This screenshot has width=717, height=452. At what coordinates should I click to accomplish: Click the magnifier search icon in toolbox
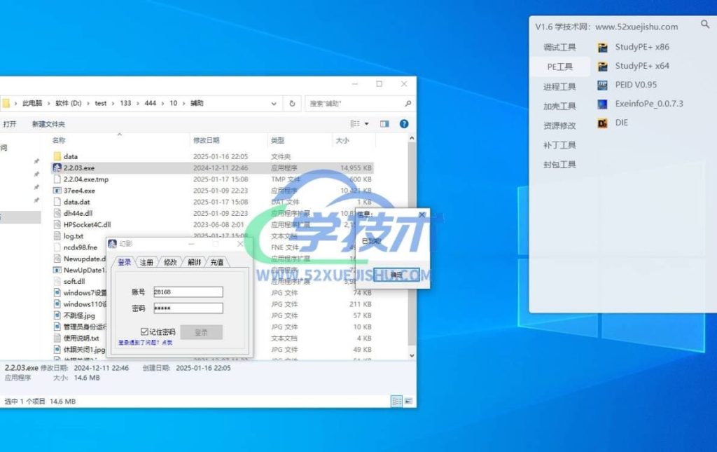[704, 25]
